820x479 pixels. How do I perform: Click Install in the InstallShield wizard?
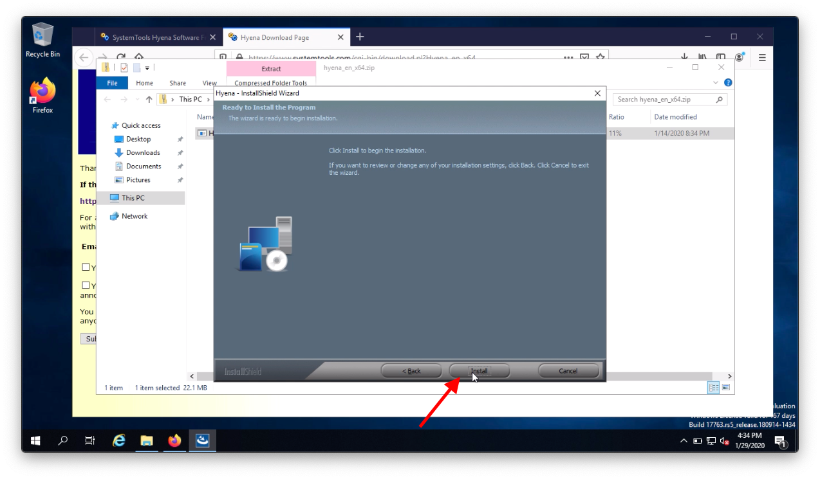coord(478,370)
